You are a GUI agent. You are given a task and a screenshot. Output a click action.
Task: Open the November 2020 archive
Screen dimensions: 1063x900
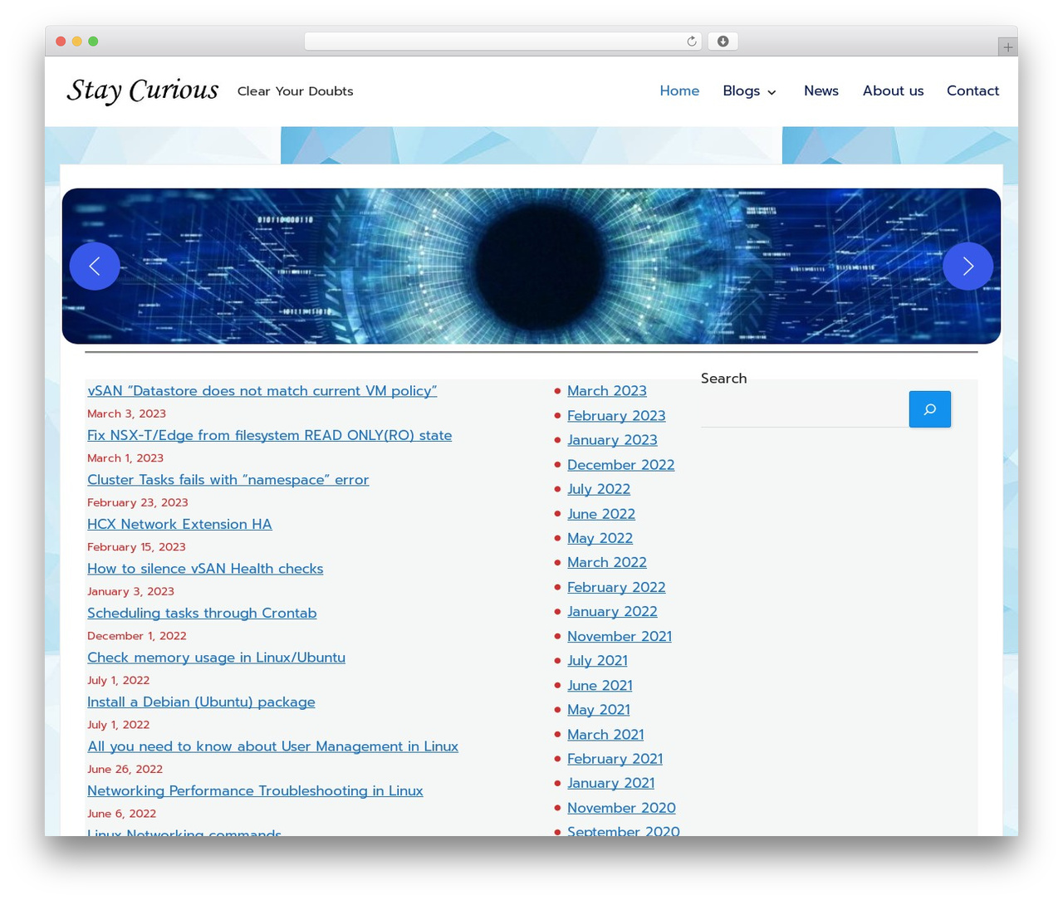coord(621,808)
